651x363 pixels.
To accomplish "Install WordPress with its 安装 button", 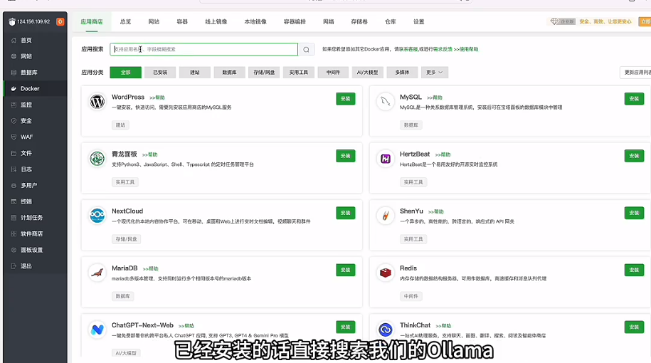I will (x=346, y=99).
